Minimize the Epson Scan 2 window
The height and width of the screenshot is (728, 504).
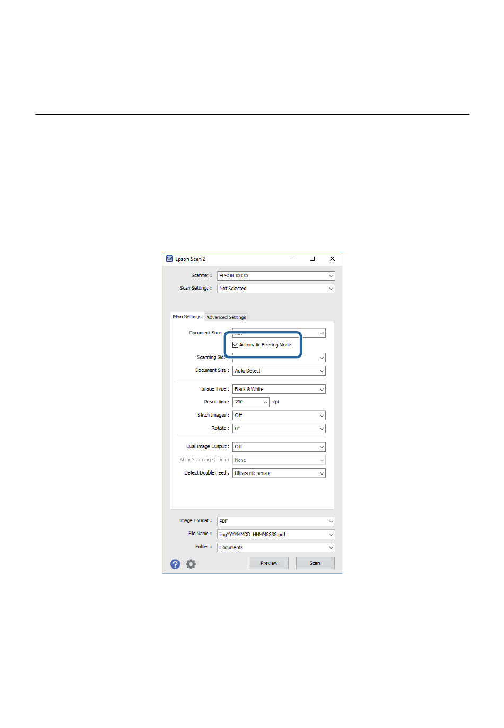[x=292, y=259]
